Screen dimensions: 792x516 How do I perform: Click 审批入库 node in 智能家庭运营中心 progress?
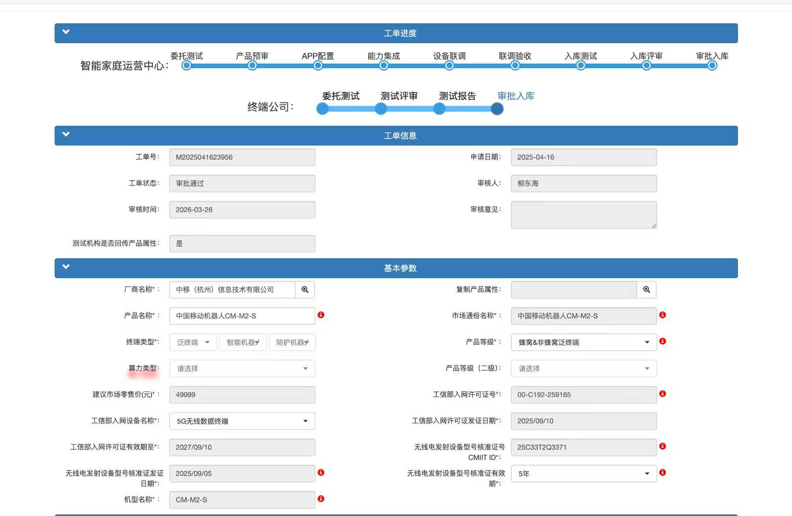(712, 65)
